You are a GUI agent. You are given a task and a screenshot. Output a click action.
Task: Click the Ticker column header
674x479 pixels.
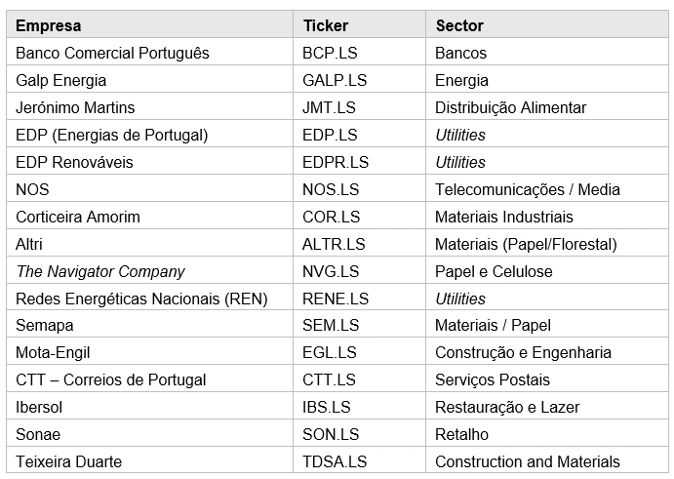(359, 25)
